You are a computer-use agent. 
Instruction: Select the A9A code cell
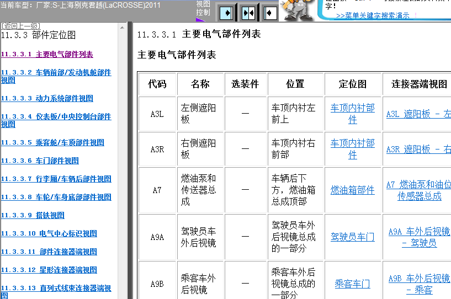(157, 237)
